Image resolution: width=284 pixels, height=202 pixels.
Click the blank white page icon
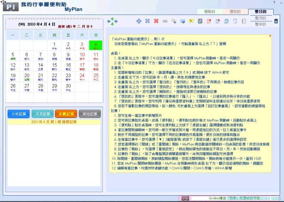235,21
